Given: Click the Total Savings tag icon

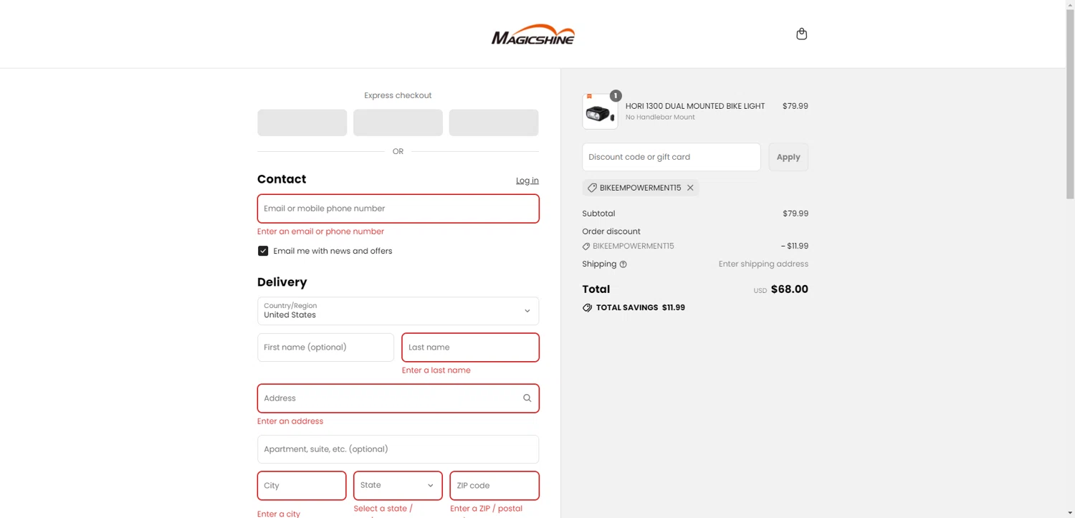Looking at the screenshot, I should (587, 307).
